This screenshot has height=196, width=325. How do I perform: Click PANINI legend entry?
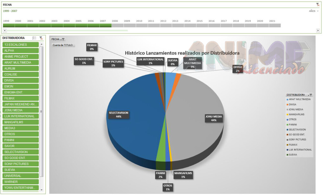(292, 125)
